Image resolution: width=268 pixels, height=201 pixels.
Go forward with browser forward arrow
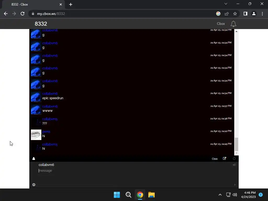(14, 14)
